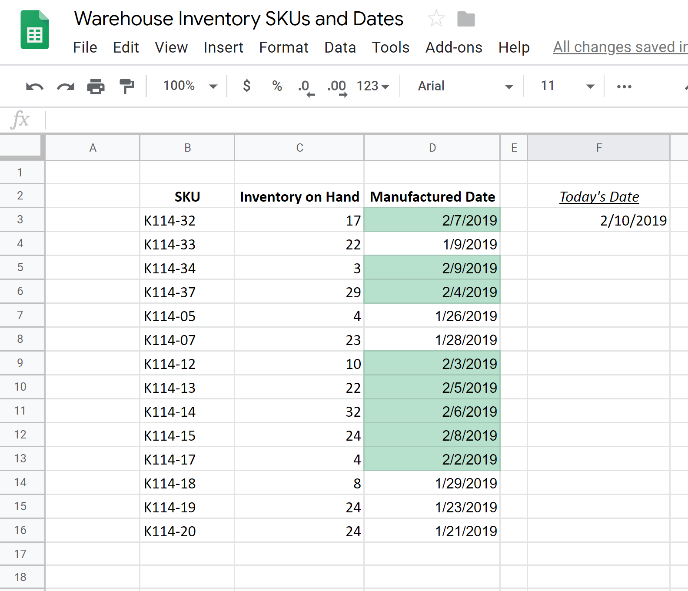The width and height of the screenshot is (688, 591).
Task: Open the Insert menu
Action: tap(223, 47)
